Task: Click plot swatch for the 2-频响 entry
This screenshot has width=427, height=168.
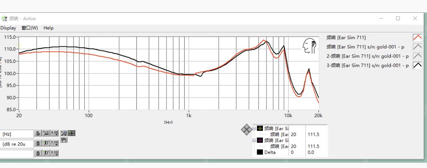Action: click(417, 56)
